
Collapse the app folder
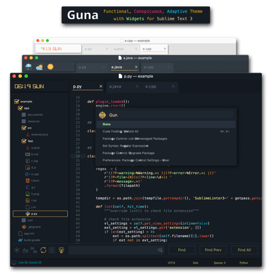pyautogui.click(x=20, y=108)
